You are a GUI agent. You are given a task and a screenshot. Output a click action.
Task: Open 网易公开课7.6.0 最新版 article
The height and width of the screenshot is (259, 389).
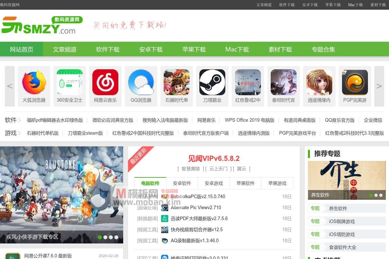[48, 256]
